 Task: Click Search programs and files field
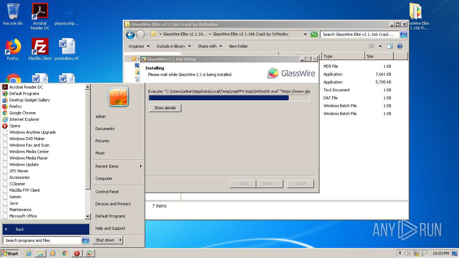pos(42,240)
